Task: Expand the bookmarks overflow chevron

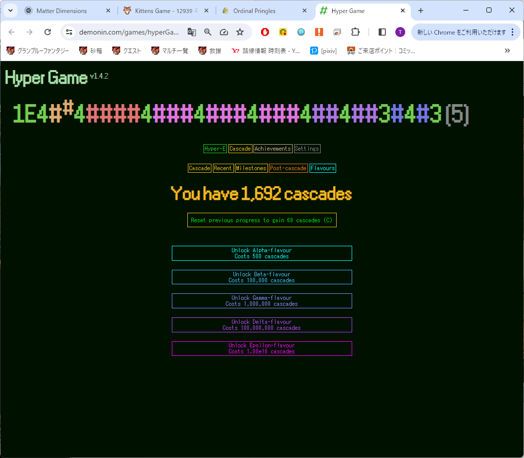Action: tap(507, 51)
